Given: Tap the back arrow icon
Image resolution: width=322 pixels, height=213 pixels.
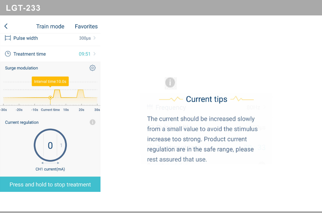Looking at the screenshot, I should [6, 26].
